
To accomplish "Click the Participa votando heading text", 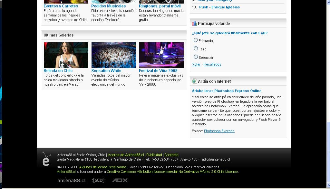I will 214,23.
